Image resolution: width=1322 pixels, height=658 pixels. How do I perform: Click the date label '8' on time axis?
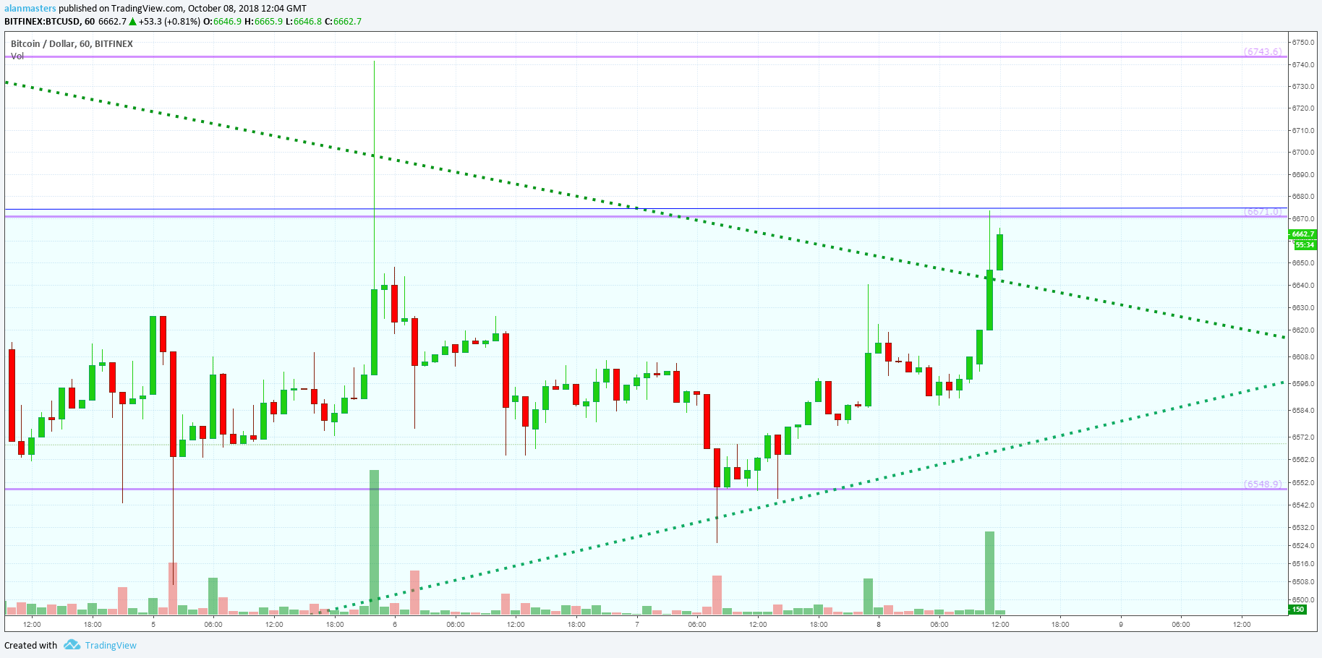pyautogui.click(x=879, y=625)
